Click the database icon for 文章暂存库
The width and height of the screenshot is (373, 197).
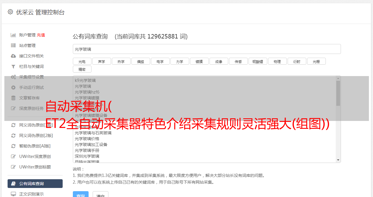(13, 98)
